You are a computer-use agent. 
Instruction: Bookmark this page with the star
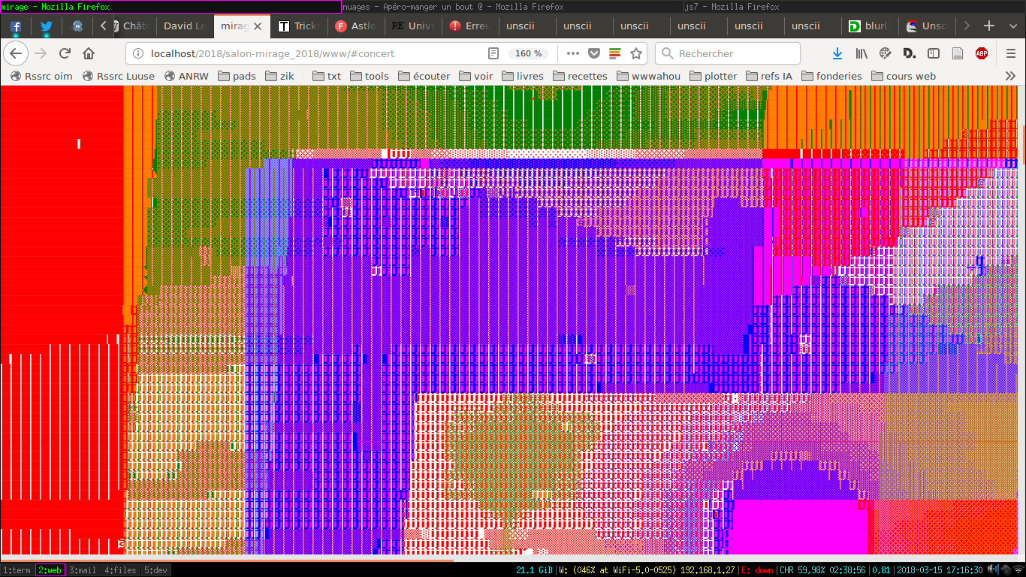point(636,53)
